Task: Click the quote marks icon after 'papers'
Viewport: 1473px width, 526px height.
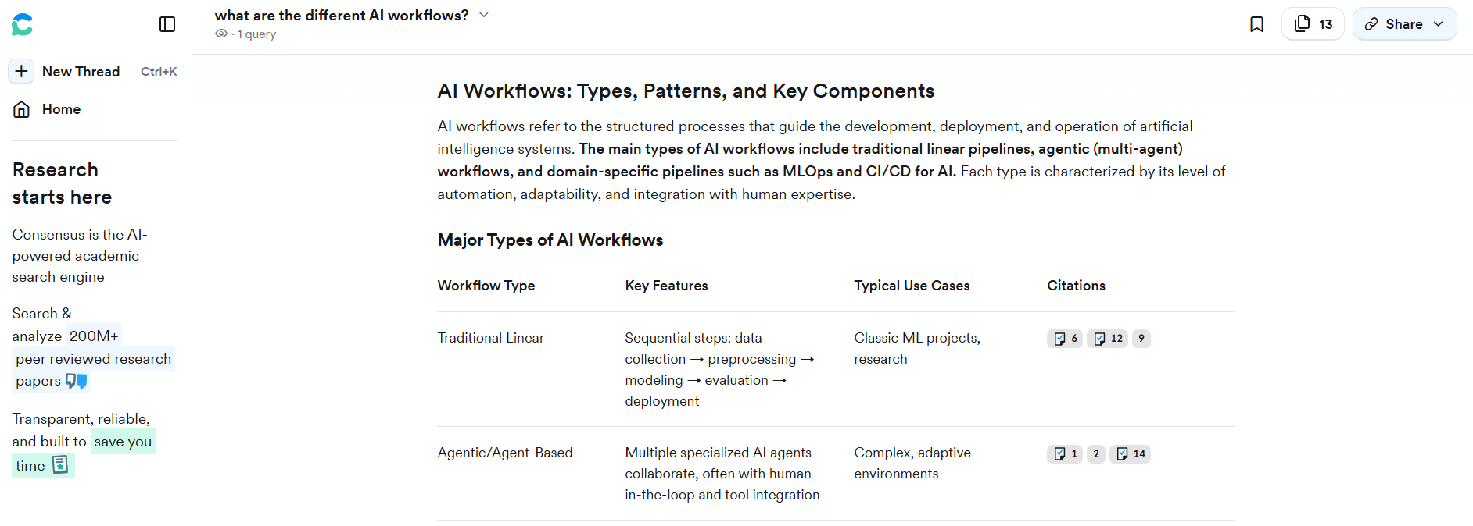Action: pos(77,381)
